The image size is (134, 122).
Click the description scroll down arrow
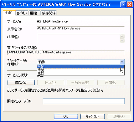[x=122, y=41]
